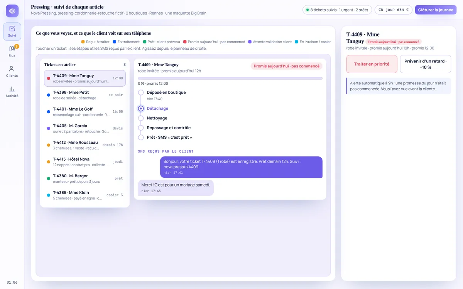Open the Clients section
The image size is (463, 289).
coord(12,72)
